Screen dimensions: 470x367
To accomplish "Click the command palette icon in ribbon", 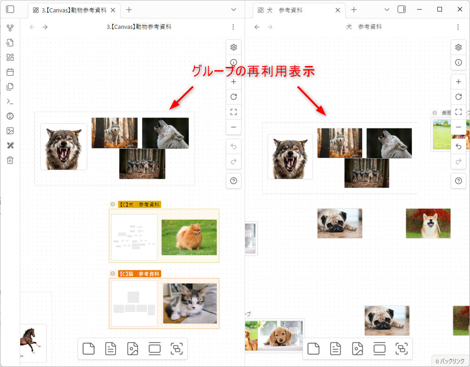I will click(10, 101).
